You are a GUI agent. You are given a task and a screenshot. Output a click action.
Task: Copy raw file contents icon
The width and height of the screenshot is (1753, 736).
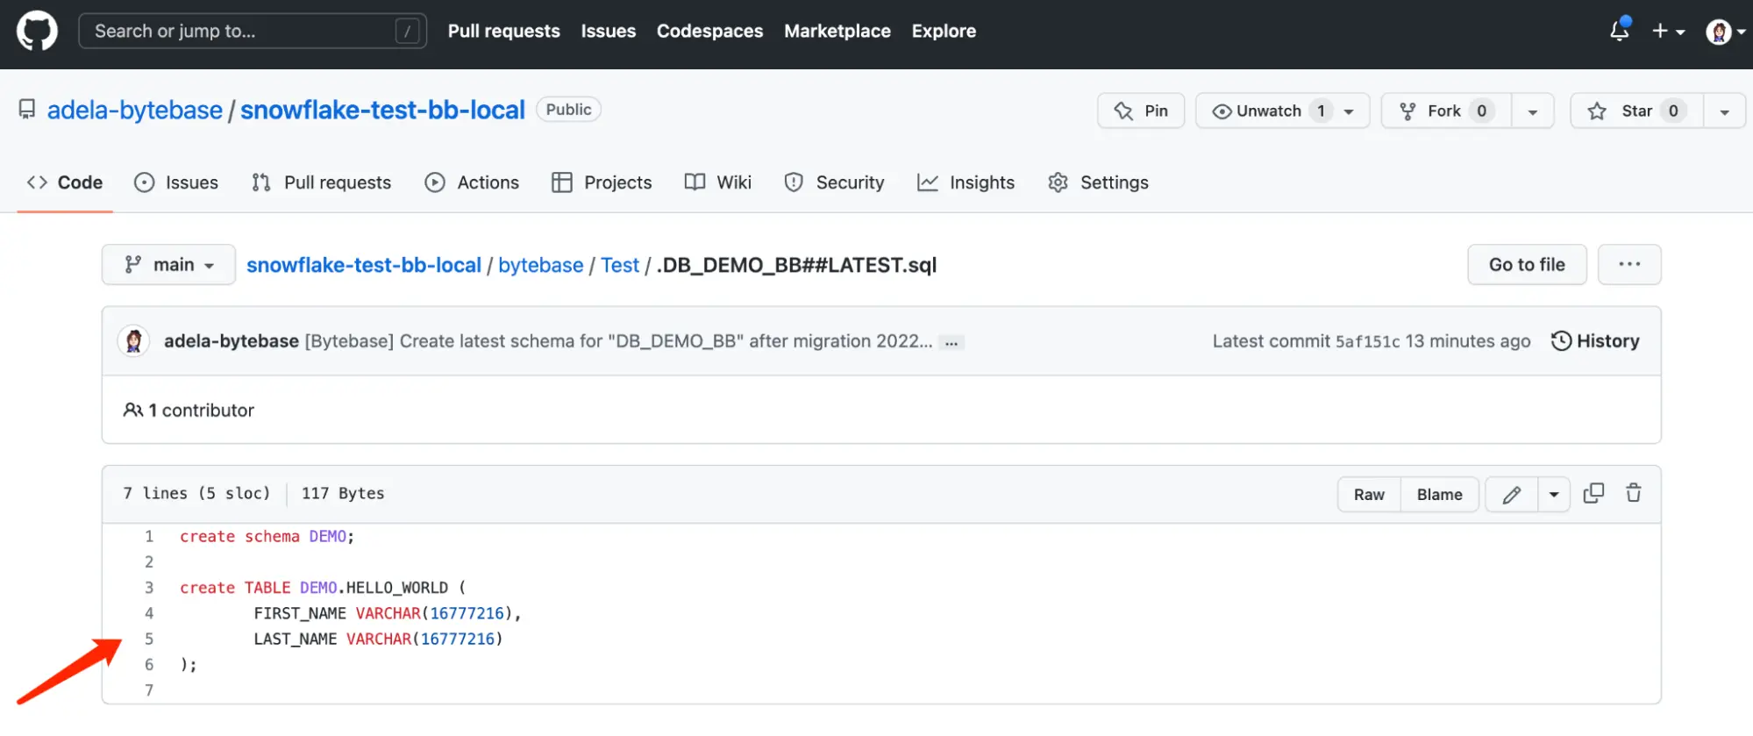pos(1593,493)
